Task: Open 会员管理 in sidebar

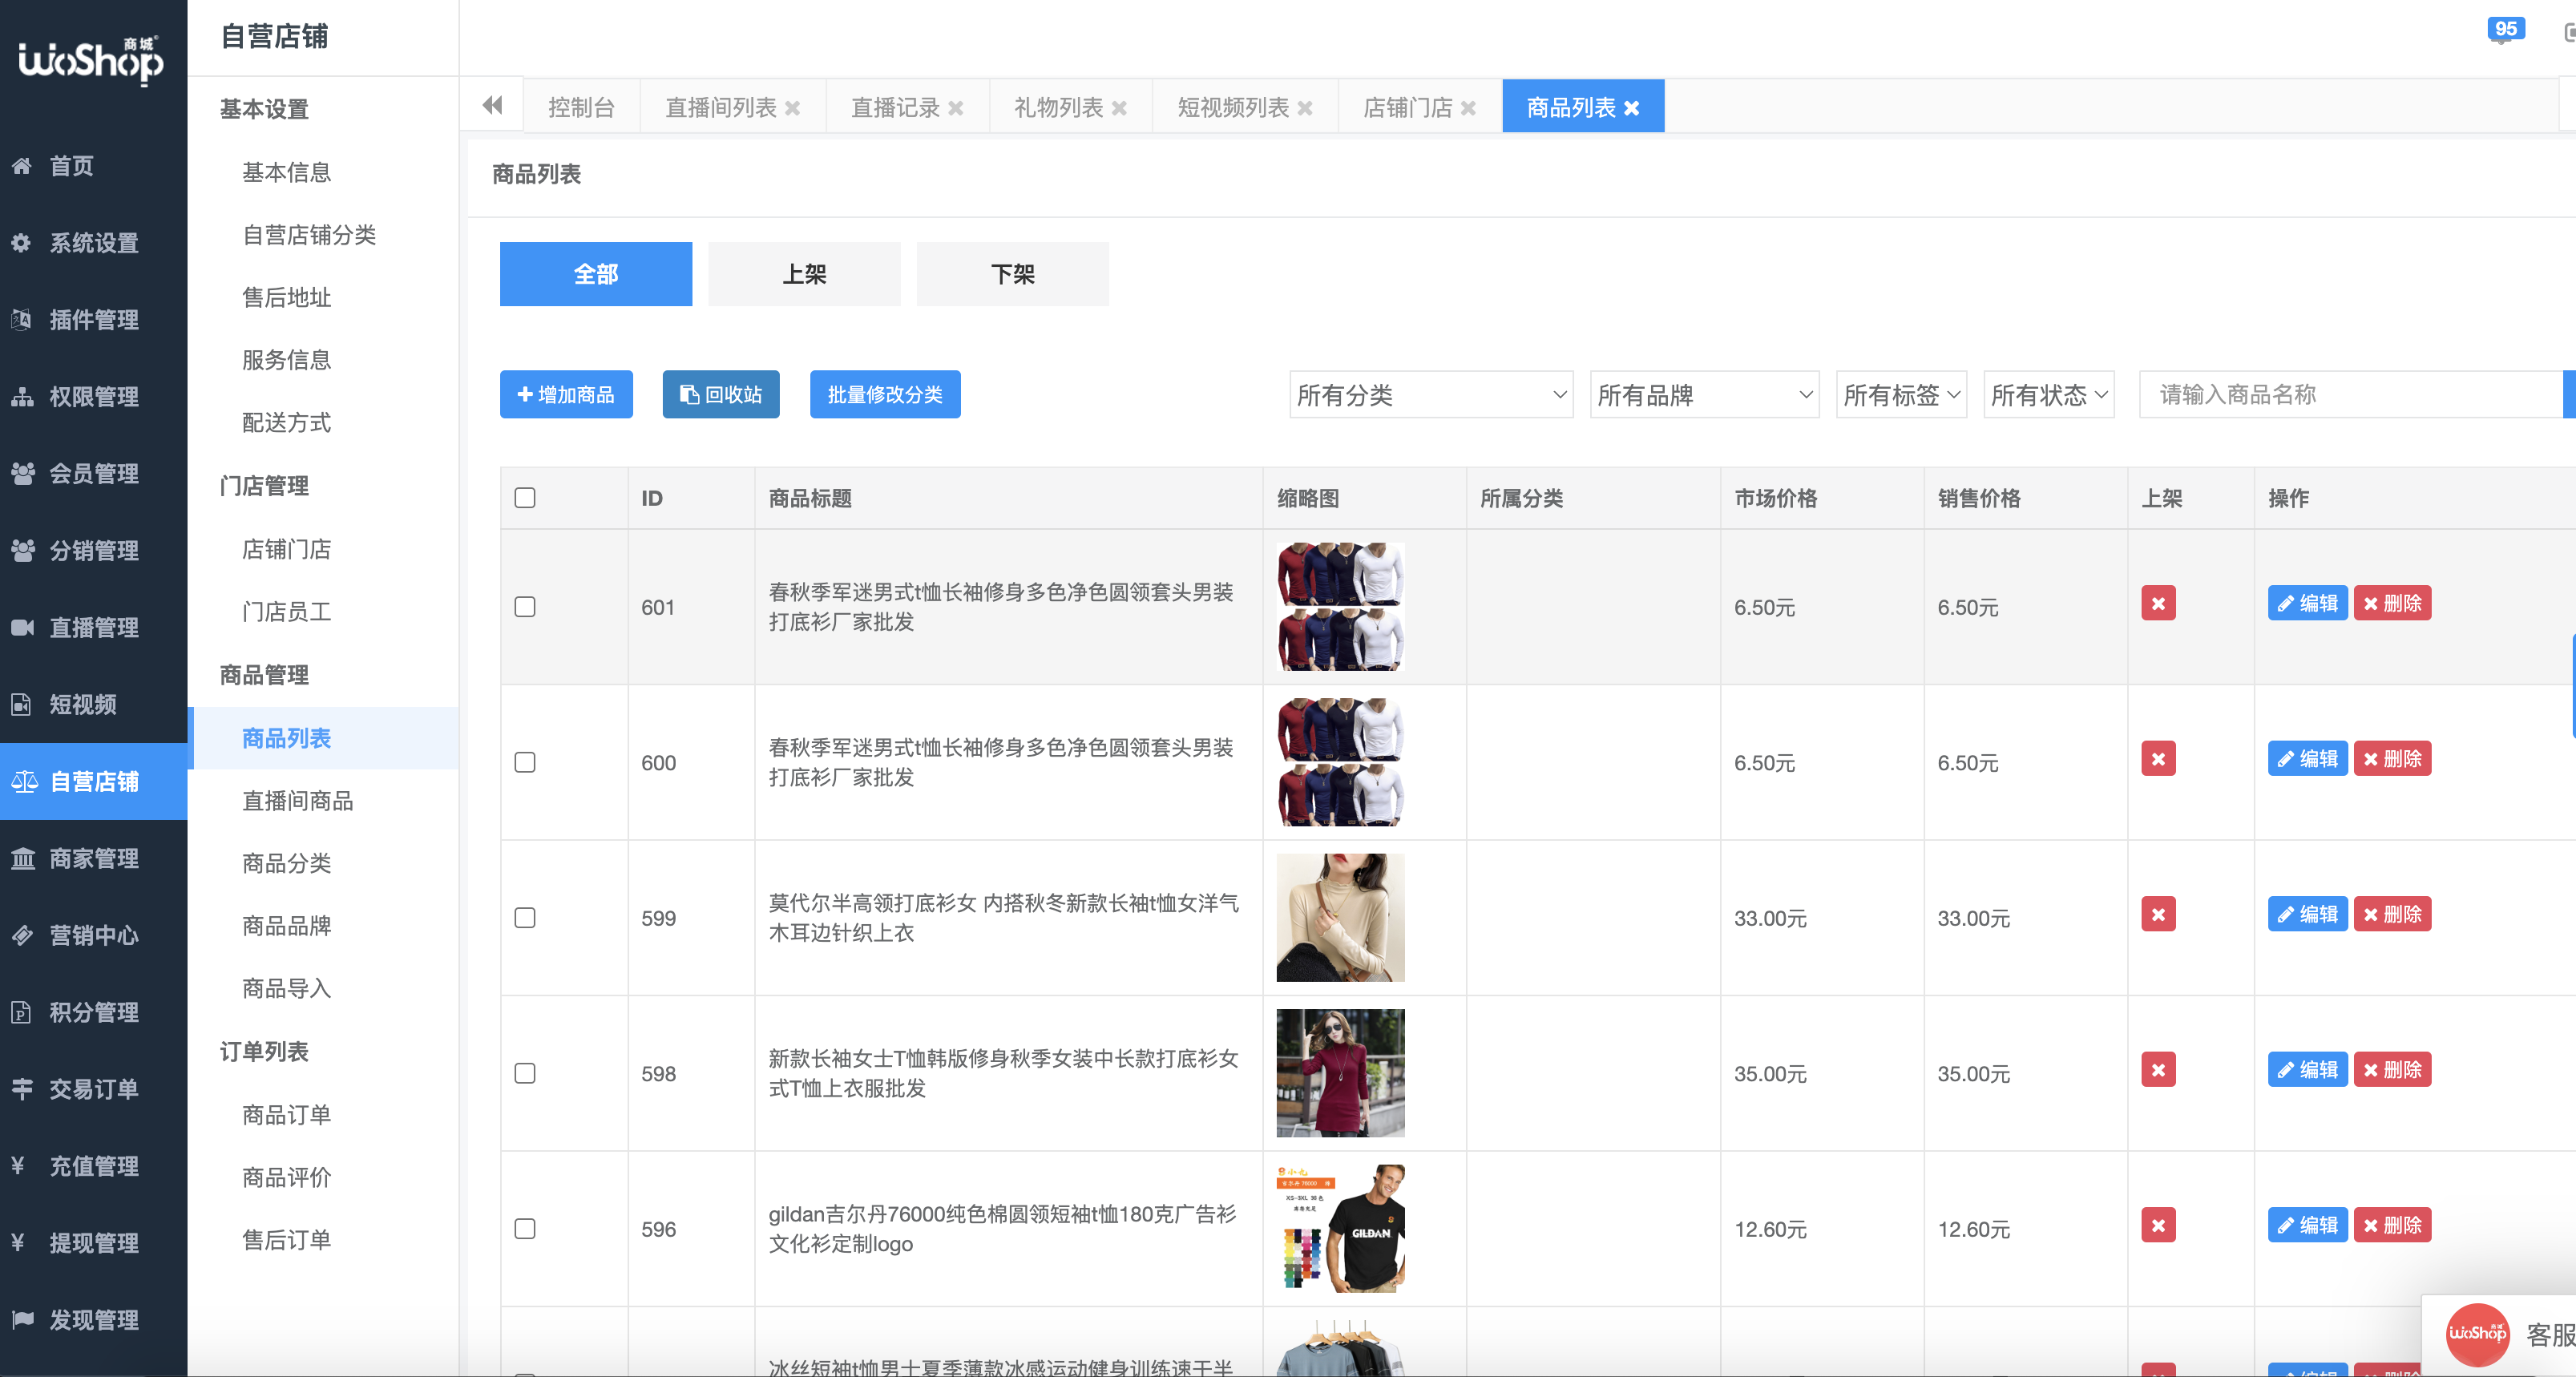Action: pyautogui.click(x=93, y=474)
